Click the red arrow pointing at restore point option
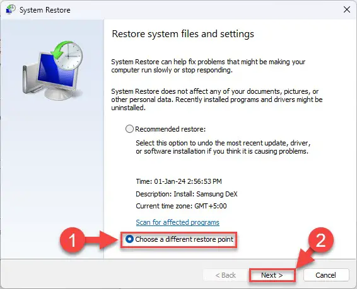 (102, 240)
